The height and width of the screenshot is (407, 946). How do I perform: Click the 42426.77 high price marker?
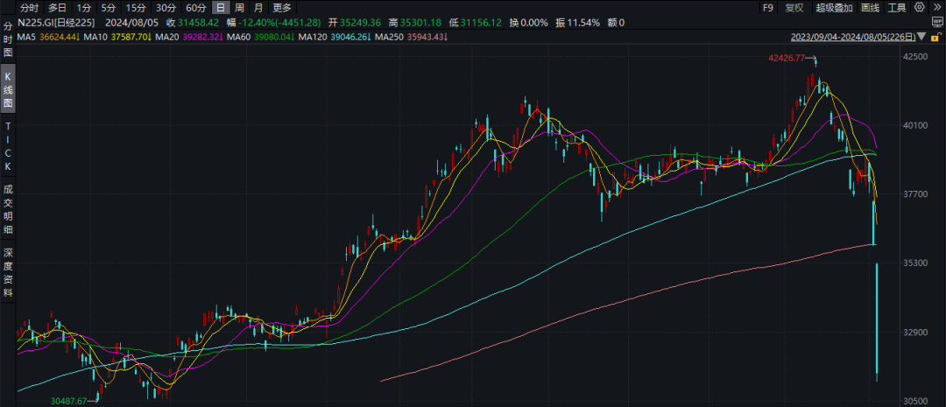(785, 58)
